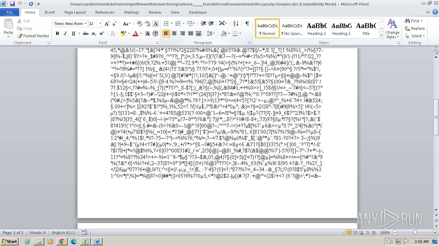Click the Copy button
Viewport: 439px width, 246px height.
[x=25, y=28]
